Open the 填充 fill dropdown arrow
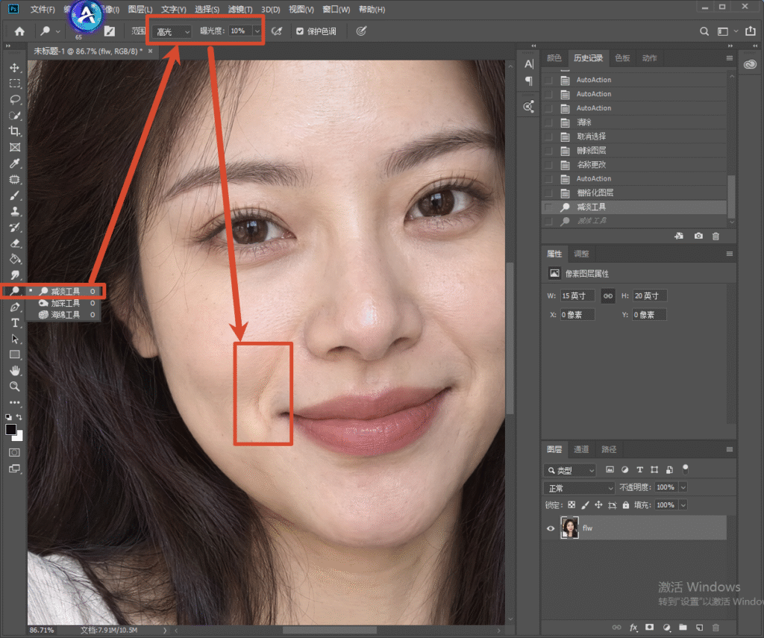 683,505
